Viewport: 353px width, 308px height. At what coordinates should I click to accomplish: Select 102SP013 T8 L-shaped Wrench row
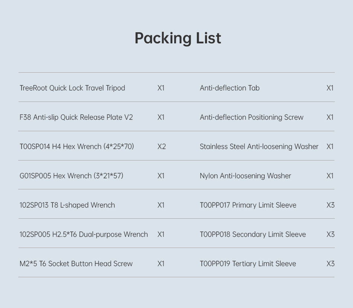[67, 205]
